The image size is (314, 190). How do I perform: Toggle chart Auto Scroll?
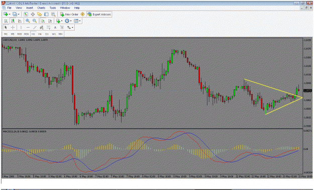click(43, 21)
